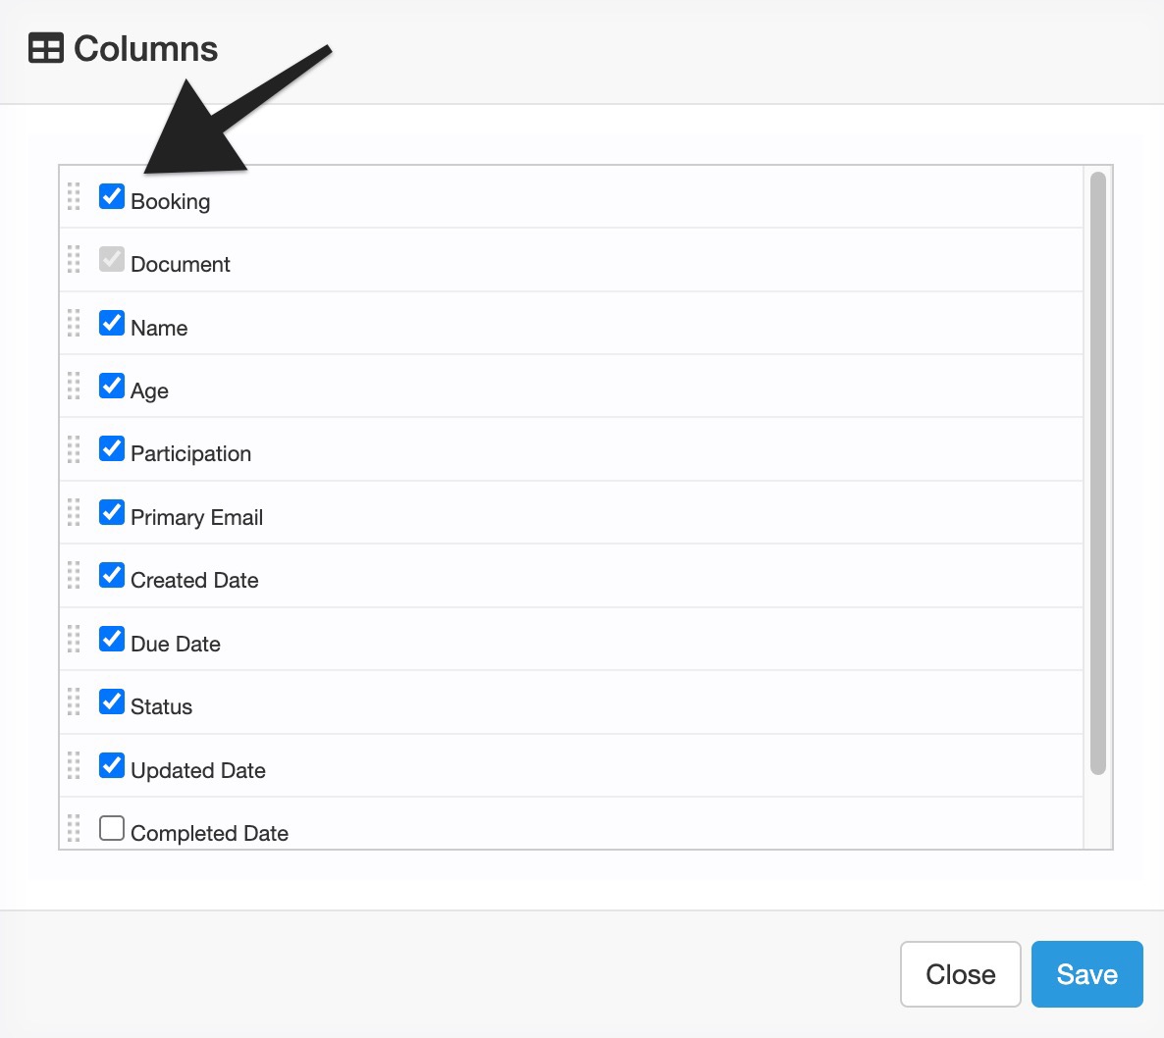
Task: Select the Completed Date drag handle
Action: pos(74,828)
